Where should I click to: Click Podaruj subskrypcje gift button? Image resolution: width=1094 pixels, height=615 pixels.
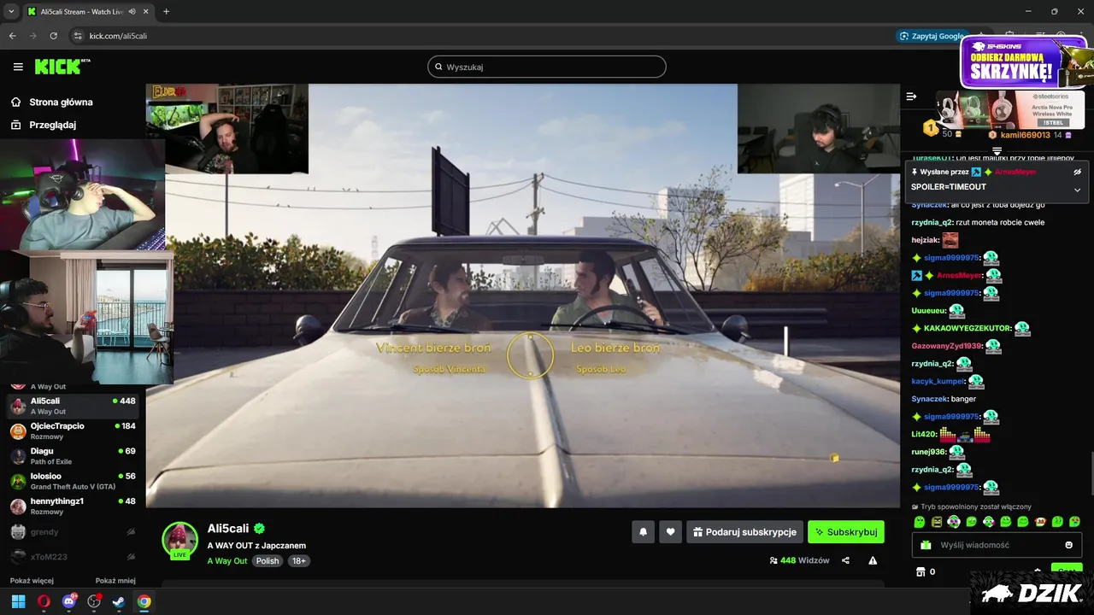pyautogui.click(x=744, y=532)
